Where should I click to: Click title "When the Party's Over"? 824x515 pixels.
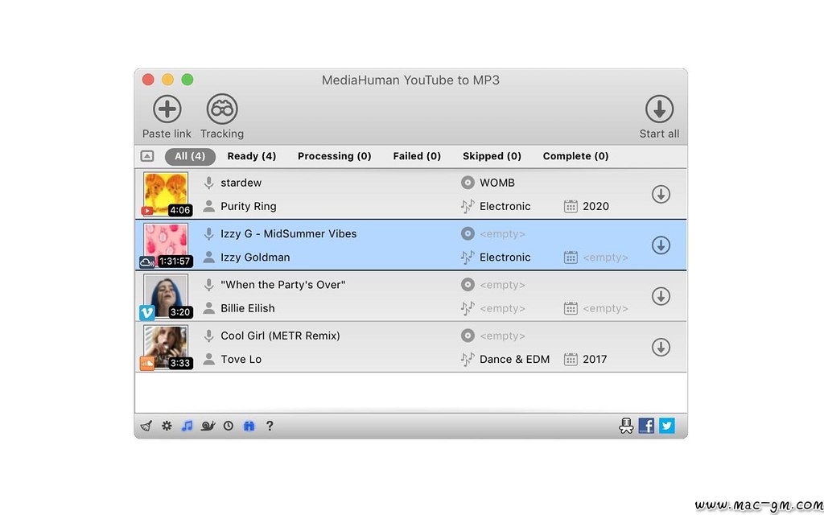283,285
